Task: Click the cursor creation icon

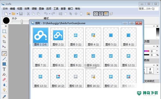Action: [x=71, y=14]
